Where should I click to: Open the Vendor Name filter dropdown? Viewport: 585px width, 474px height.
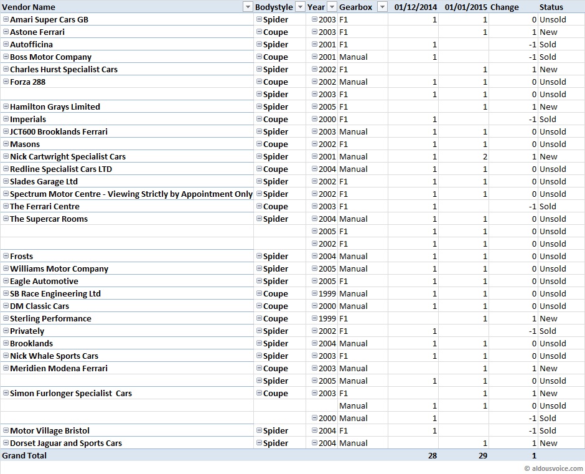pyautogui.click(x=246, y=7)
